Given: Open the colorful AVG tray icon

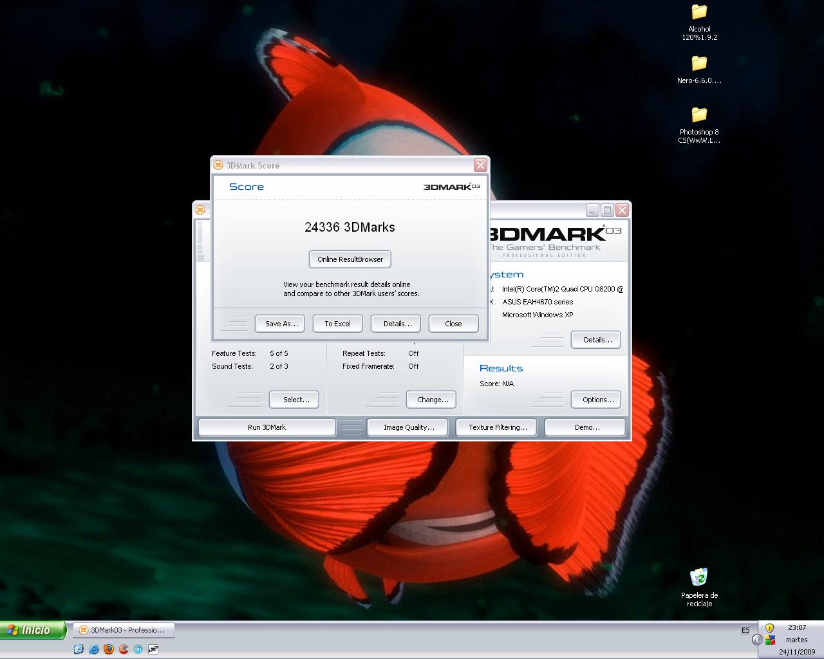Looking at the screenshot, I should tap(769, 640).
